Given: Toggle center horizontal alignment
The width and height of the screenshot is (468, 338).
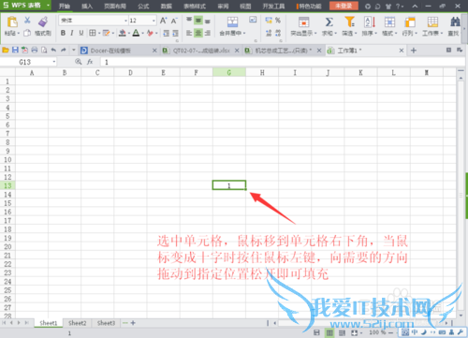Looking at the screenshot, I should point(198,33).
